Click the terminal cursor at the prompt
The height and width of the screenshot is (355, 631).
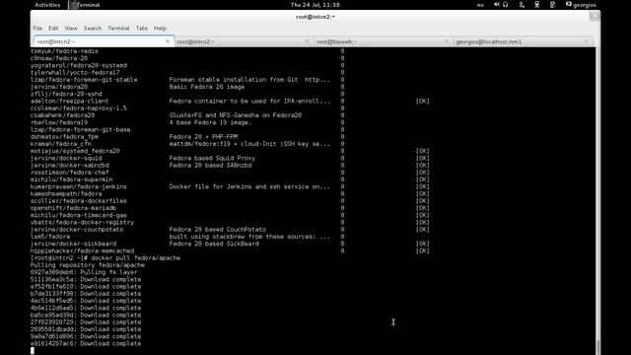click(33, 351)
